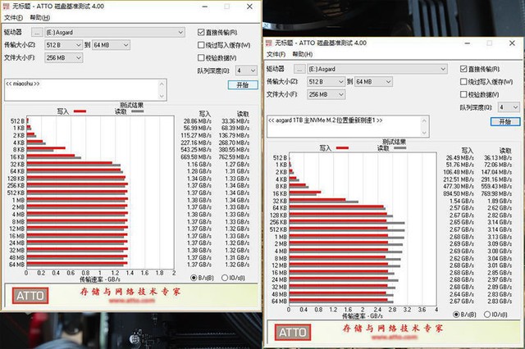Click 1.89 GB/s read value, right window
This screenshot has height=349, width=525.
500,201
